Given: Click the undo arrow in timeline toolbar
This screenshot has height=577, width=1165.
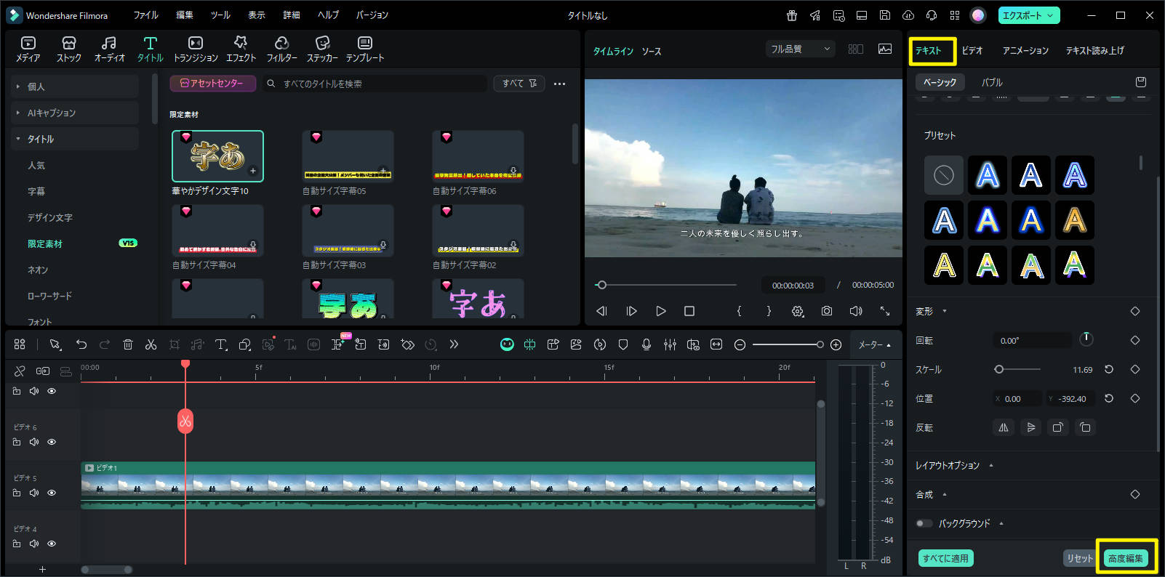Looking at the screenshot, I should pos(81,344).
